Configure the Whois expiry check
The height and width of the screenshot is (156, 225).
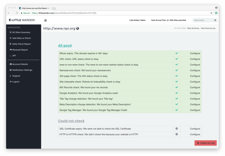(195, 53)
